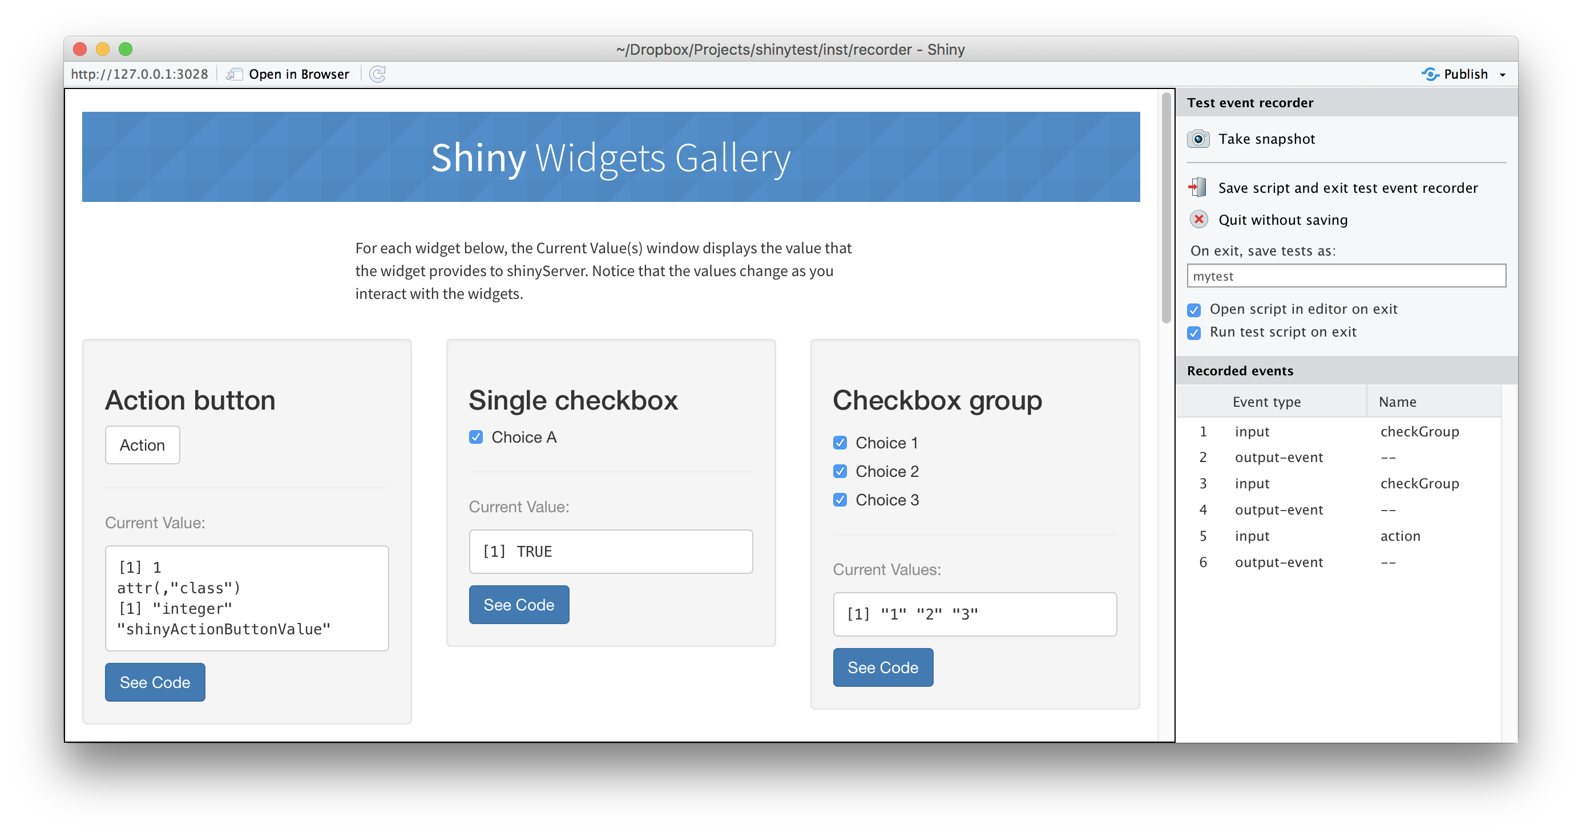Toggle the Choice 2 checkbox
Viewport: 1582px width, 834px height.
click(x=840, y=471)
